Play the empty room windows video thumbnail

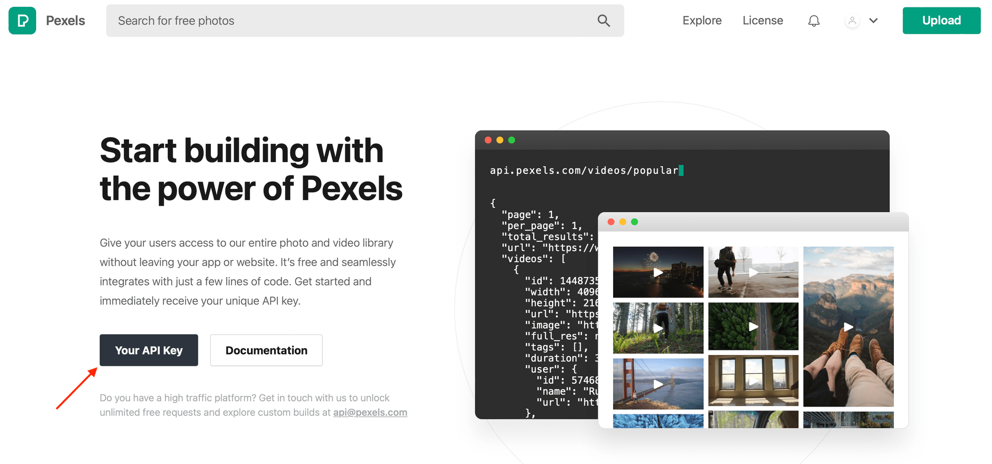tap(753, 380)
